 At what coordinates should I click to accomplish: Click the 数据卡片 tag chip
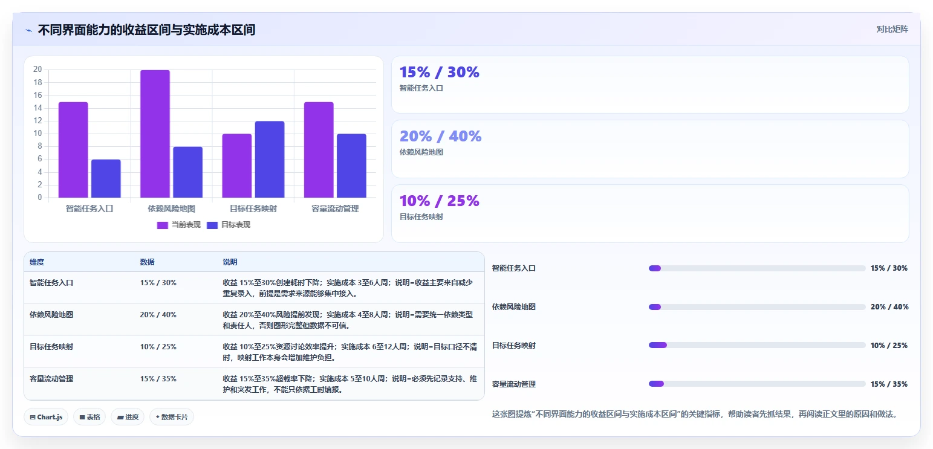172,417
